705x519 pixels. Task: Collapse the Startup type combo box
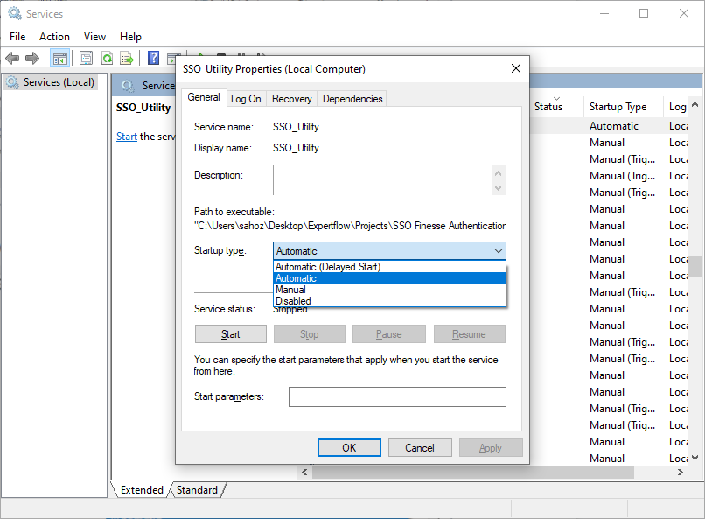(x=497, y=251)
